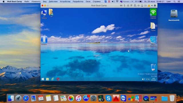Open the Действия menu
The height and width of the screenshot is (103, 183).
point(53,1)
